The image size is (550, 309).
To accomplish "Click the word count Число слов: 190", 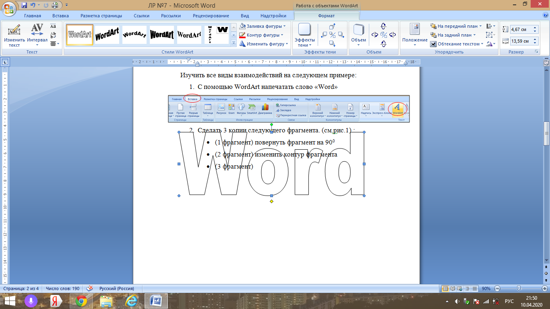I will point(63,288).
